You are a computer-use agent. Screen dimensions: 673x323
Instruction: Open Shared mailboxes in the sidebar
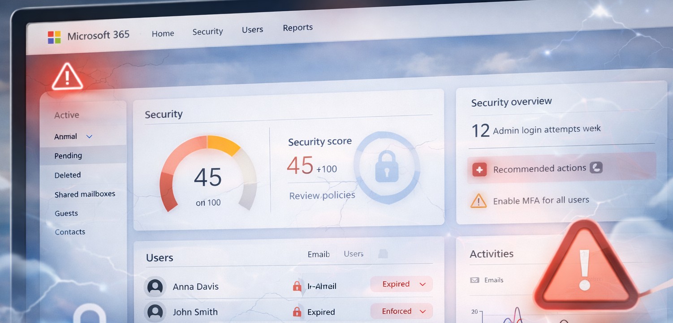(x=85, y=194)
